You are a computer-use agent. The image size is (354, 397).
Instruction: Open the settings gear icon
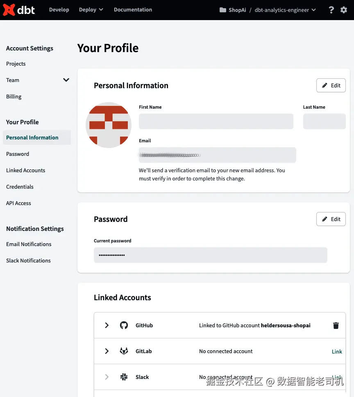click(x=344, y=10)
